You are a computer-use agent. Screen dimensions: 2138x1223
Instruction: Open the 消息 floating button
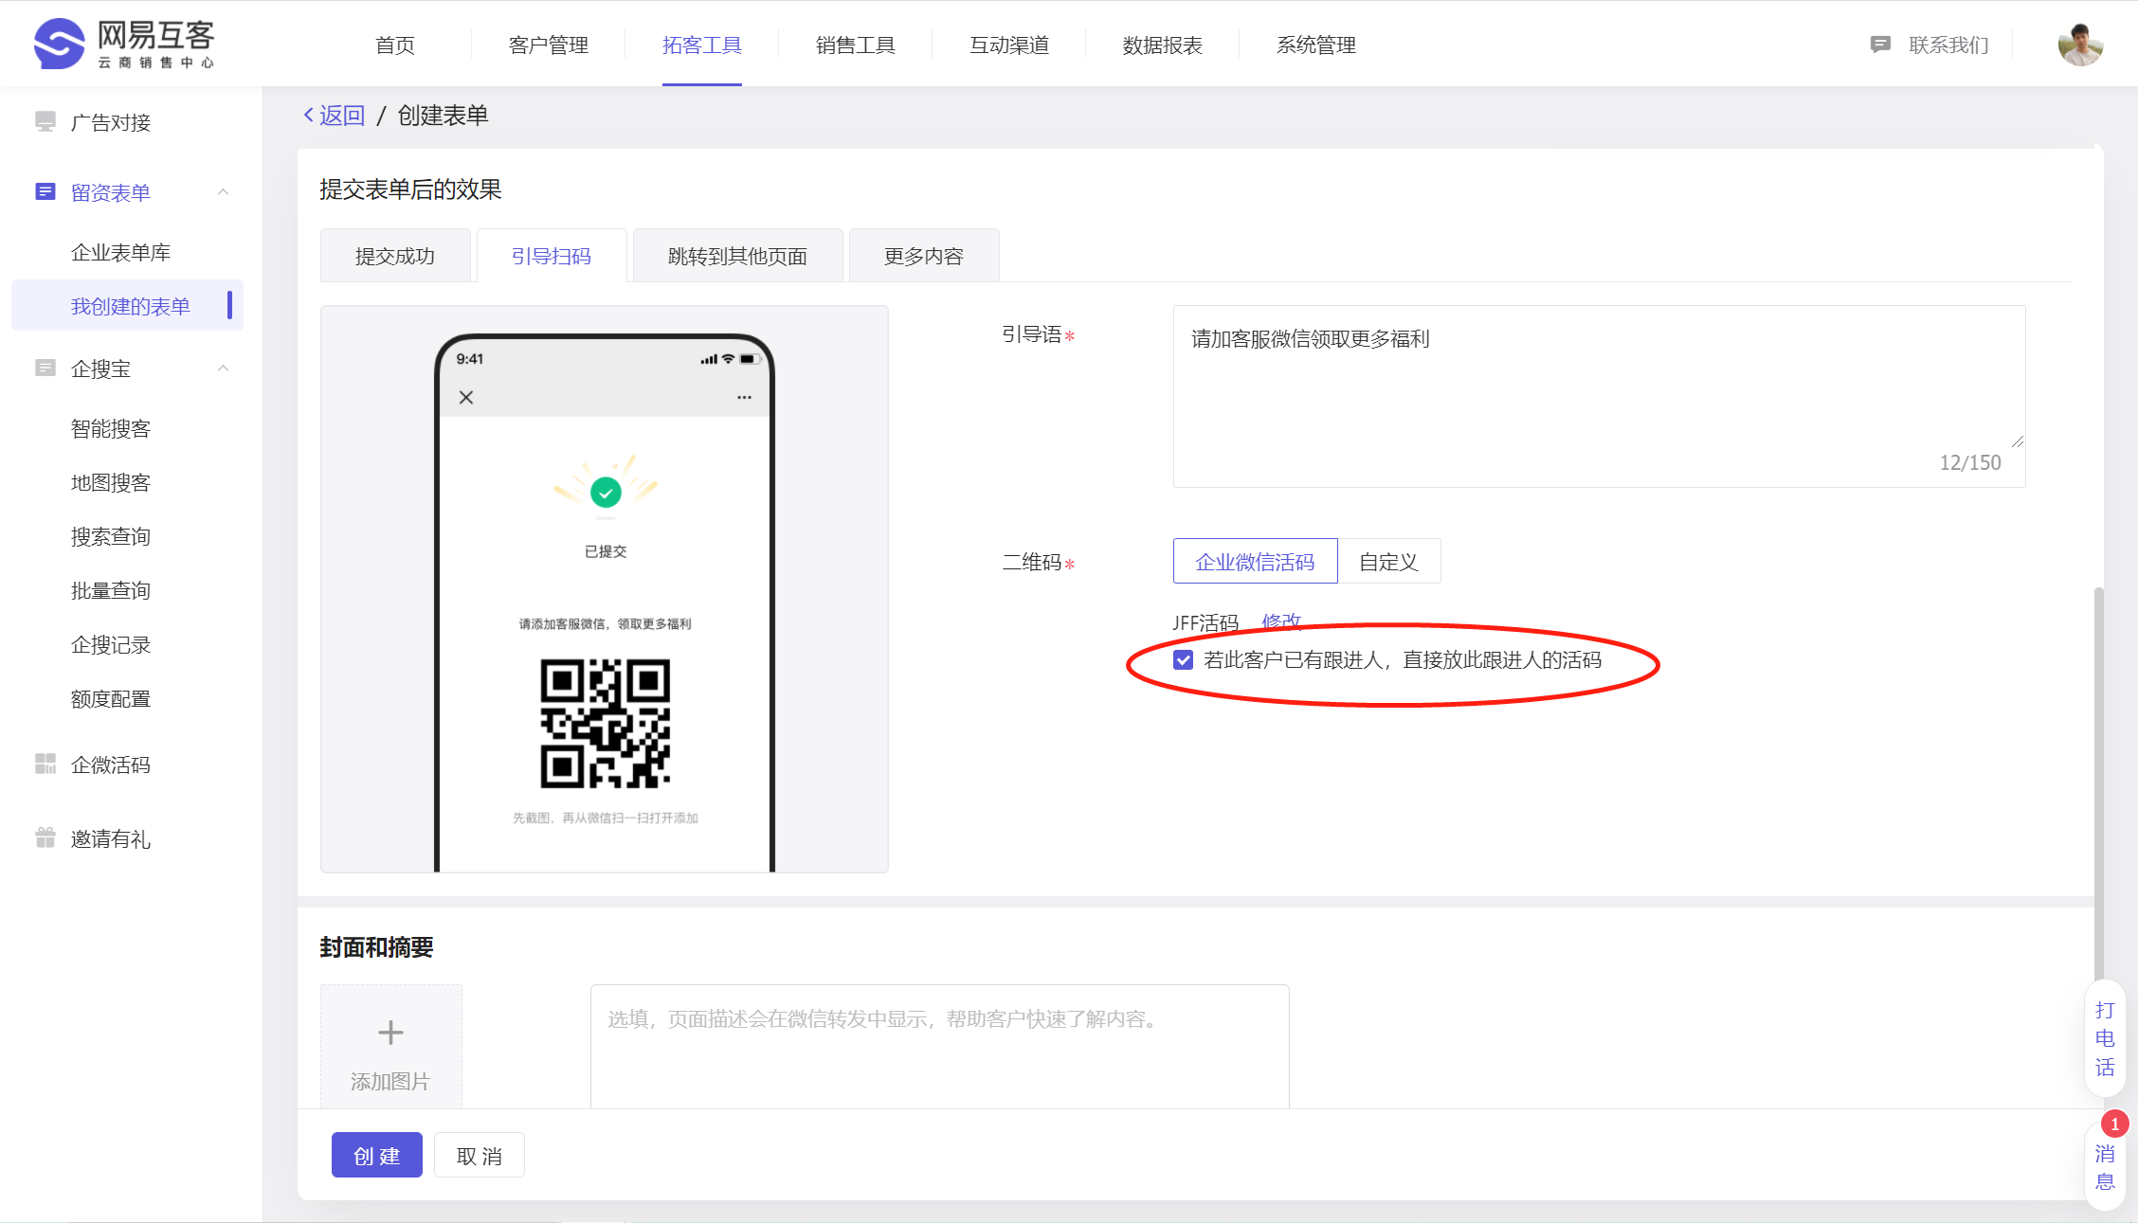coord(2105,1166)
